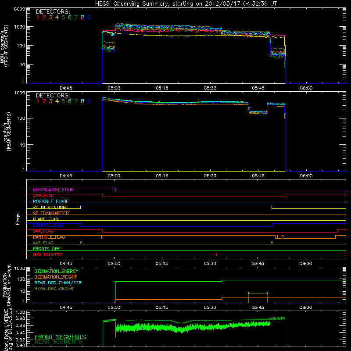Screen dimensions: 351x351
Task: Click the 05:00 tick label under front segments plot
Action: click(x=114, y=88)
